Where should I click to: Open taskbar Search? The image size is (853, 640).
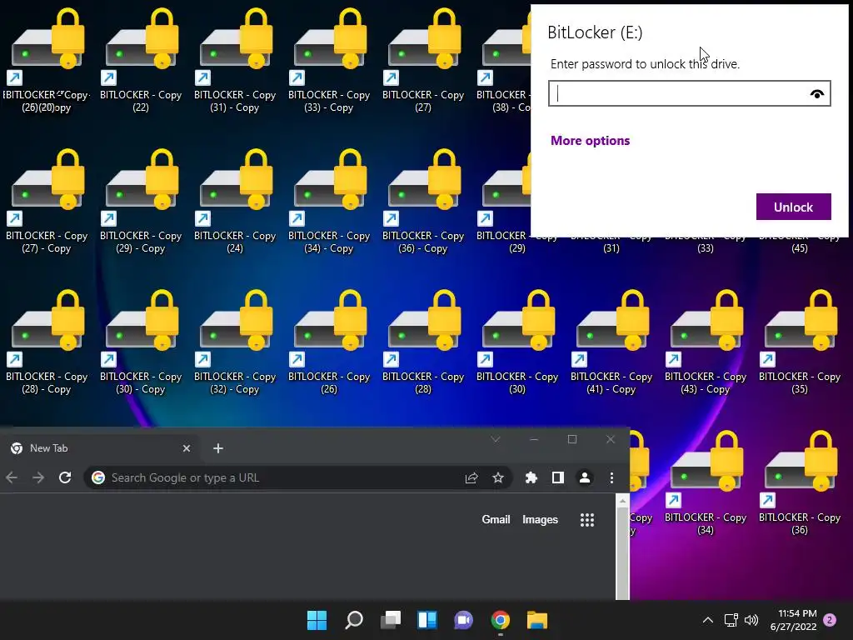pyautogui.click(x=353, y=620)
